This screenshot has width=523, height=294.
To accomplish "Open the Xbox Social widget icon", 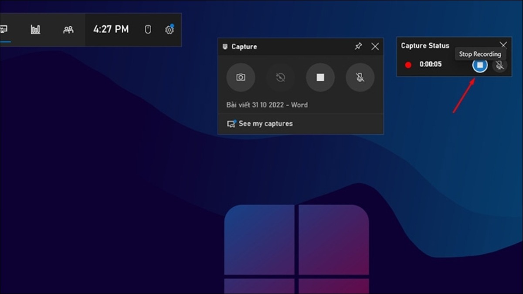I will [68, 30].
